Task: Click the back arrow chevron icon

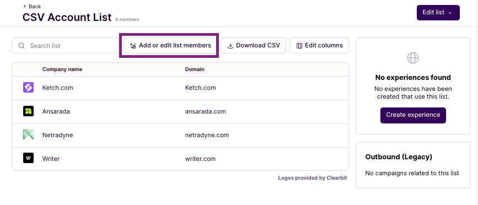Action: [24, 7]
